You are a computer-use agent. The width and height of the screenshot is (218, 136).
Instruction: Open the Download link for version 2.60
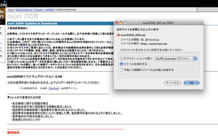[54, 88]
